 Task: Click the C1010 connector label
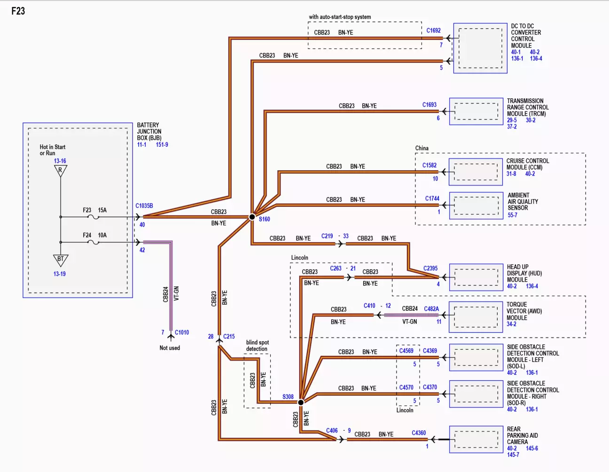coord(182,332)
